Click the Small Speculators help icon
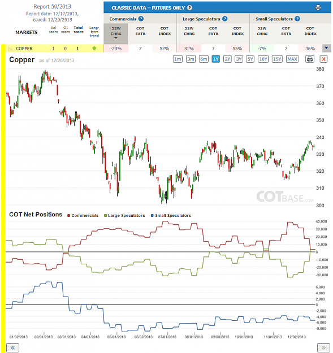This screenshot has height=353, width=333. (297, 19)
